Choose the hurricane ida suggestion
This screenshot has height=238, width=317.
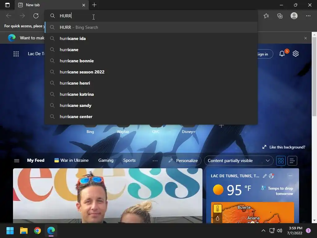click(151, 38)
